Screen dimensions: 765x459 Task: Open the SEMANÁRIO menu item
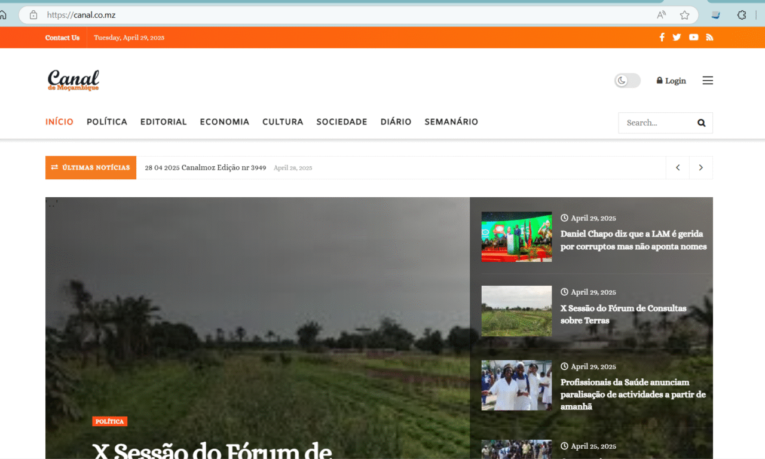coord(451,122)
